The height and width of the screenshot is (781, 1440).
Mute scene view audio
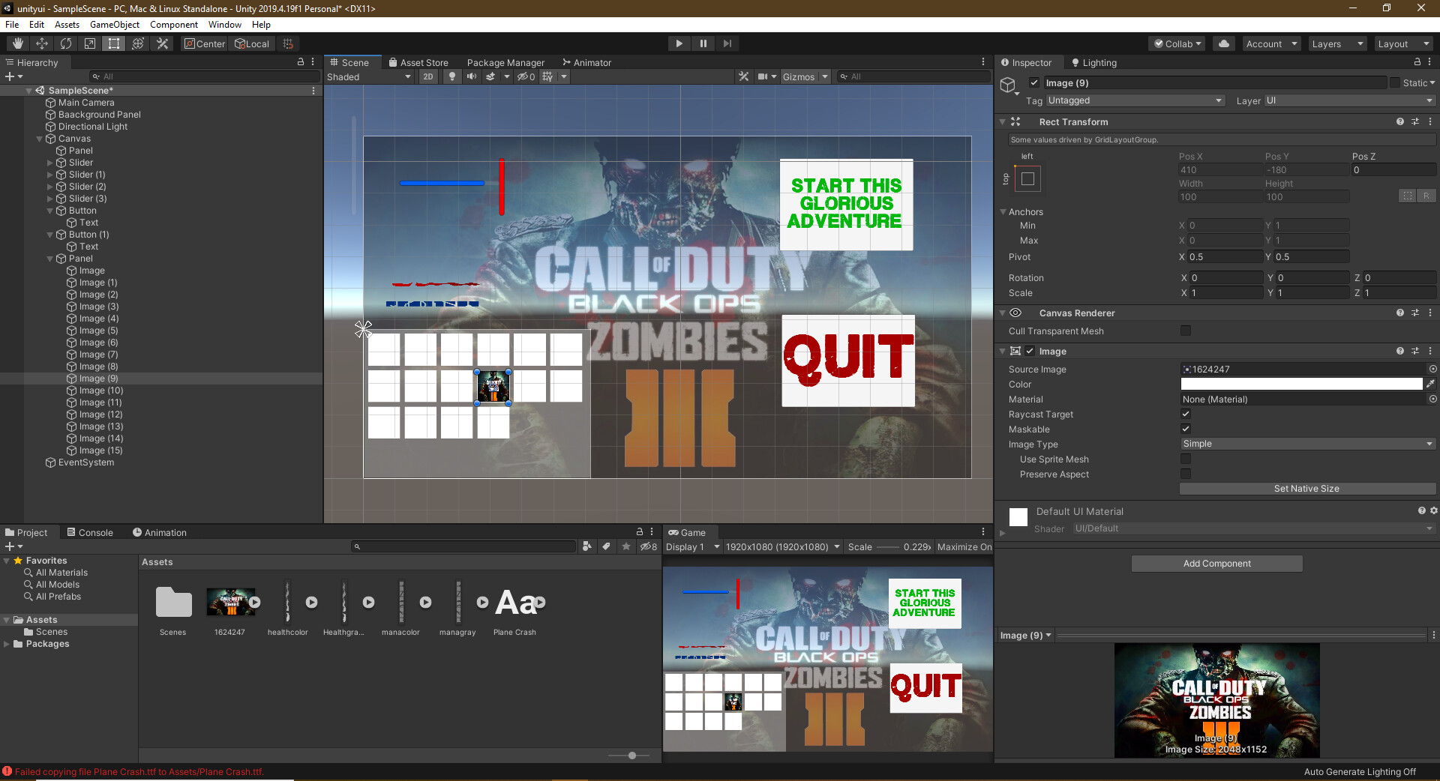click(x=471, y=76)
